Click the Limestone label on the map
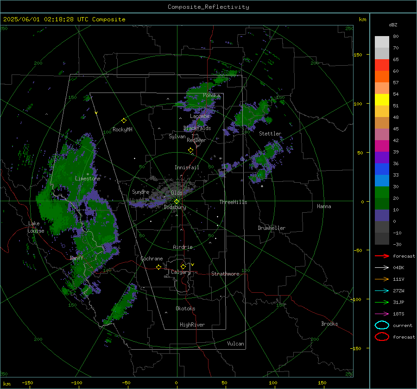417x389 pixels. pos(88,179)
